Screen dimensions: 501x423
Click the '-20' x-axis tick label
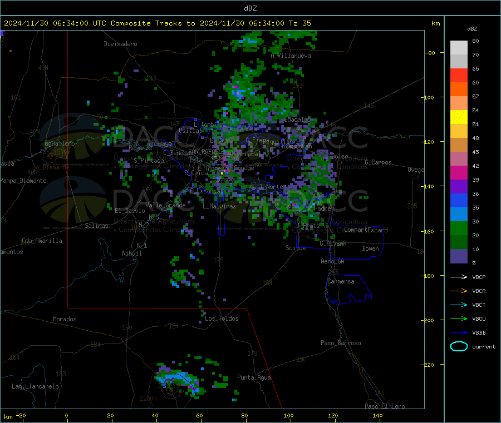pyautogui.click(x=21, y=416)
